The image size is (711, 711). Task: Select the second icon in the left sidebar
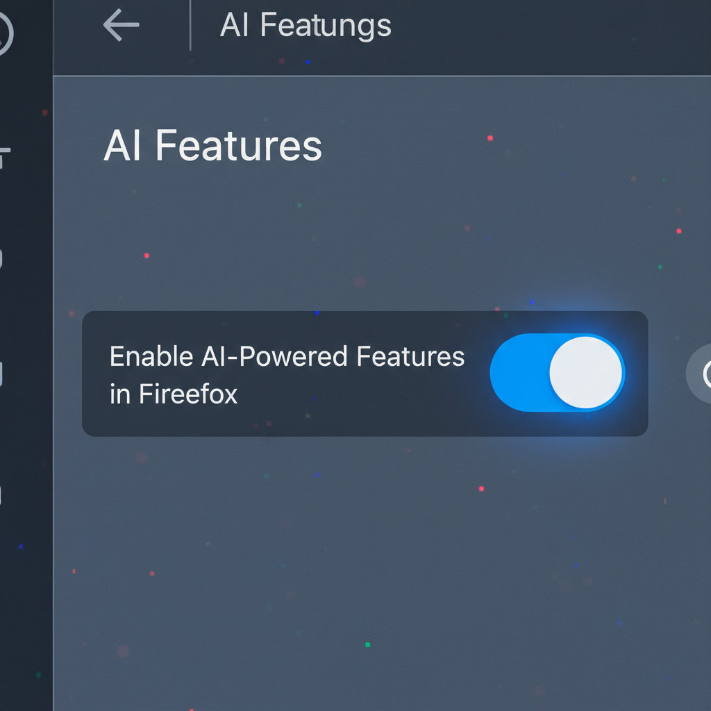[x=3, y=257]
